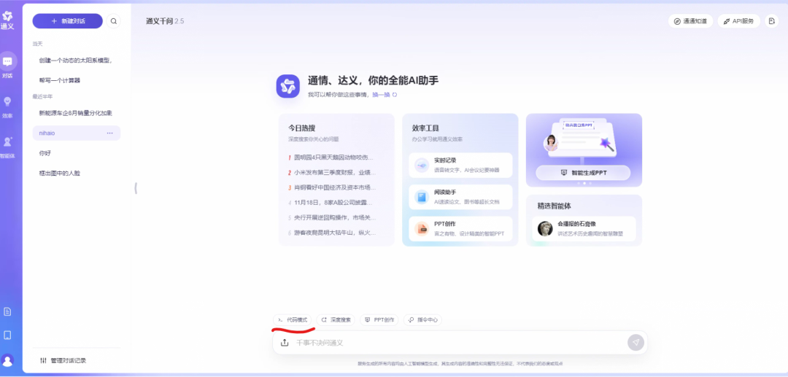The image size is (788, 377).
Task: Select the PPT创作 chip above the input
Action: [379, 320]
